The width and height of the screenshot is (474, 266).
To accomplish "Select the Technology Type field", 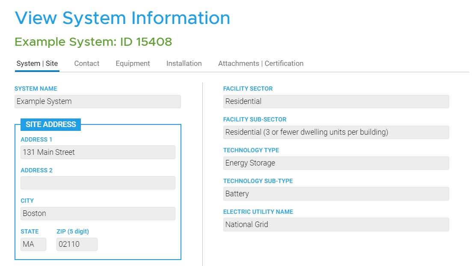I will pos(336,163).
